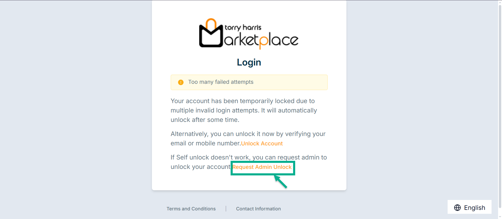Open Terms and Conditions footer link
Image resolution: width=502 pixels, height=219 pixels.
[191, 209]
